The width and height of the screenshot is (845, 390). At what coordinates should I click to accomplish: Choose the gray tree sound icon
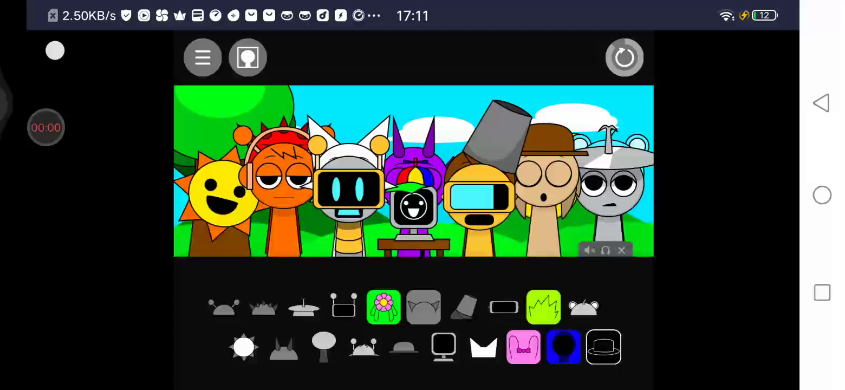click(x=324, y=347)
